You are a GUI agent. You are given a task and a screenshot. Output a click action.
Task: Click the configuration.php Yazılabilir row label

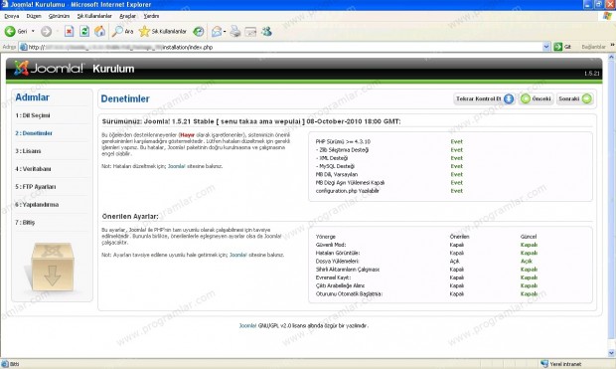[348, 191]
